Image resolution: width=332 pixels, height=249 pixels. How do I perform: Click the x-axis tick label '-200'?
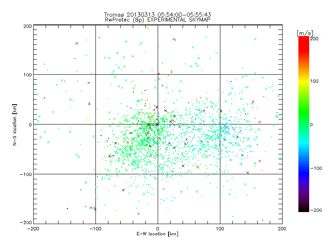point(33,229)
